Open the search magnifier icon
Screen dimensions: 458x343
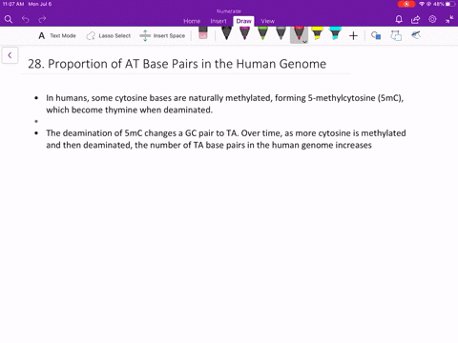click(9, 20)
